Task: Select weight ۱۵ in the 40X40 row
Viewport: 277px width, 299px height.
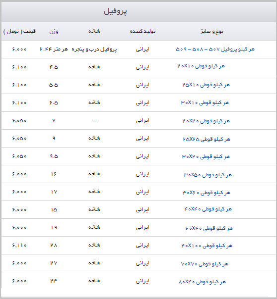Action: [54, 210]
